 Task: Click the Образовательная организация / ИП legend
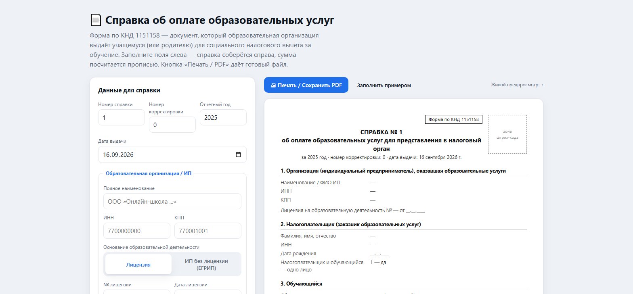click(149, 173)
